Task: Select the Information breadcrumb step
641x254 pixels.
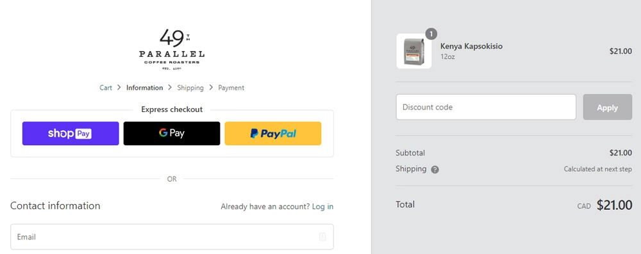Action: pos(144,88)
